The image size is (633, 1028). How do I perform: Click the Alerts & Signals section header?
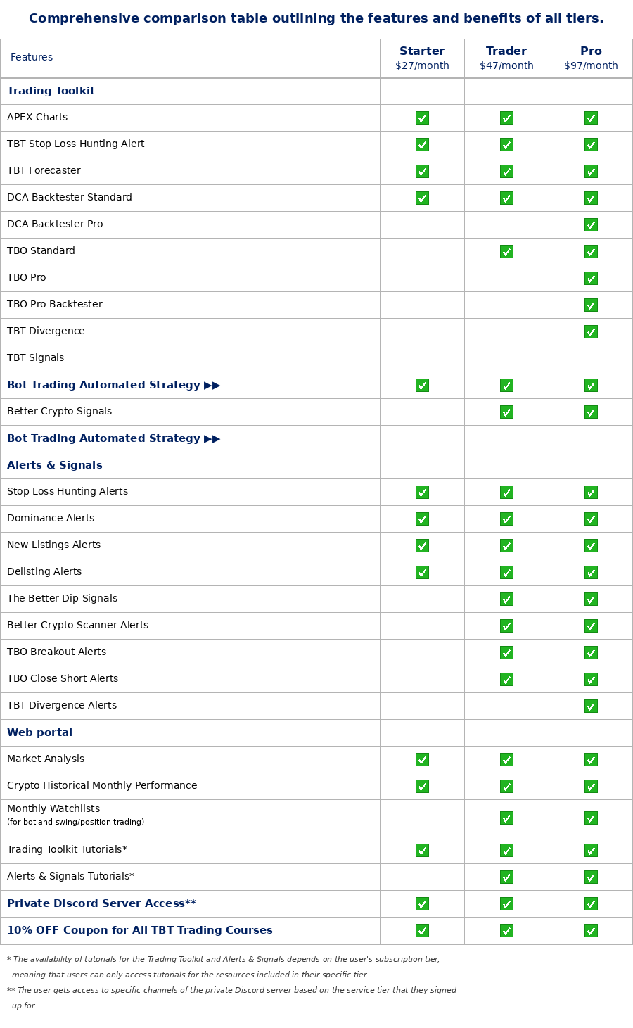[x=55, y=465]
